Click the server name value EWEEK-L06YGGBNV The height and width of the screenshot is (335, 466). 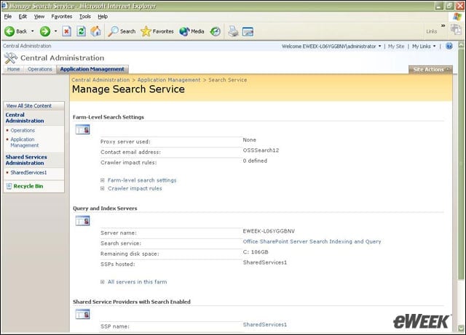[269, 231]
